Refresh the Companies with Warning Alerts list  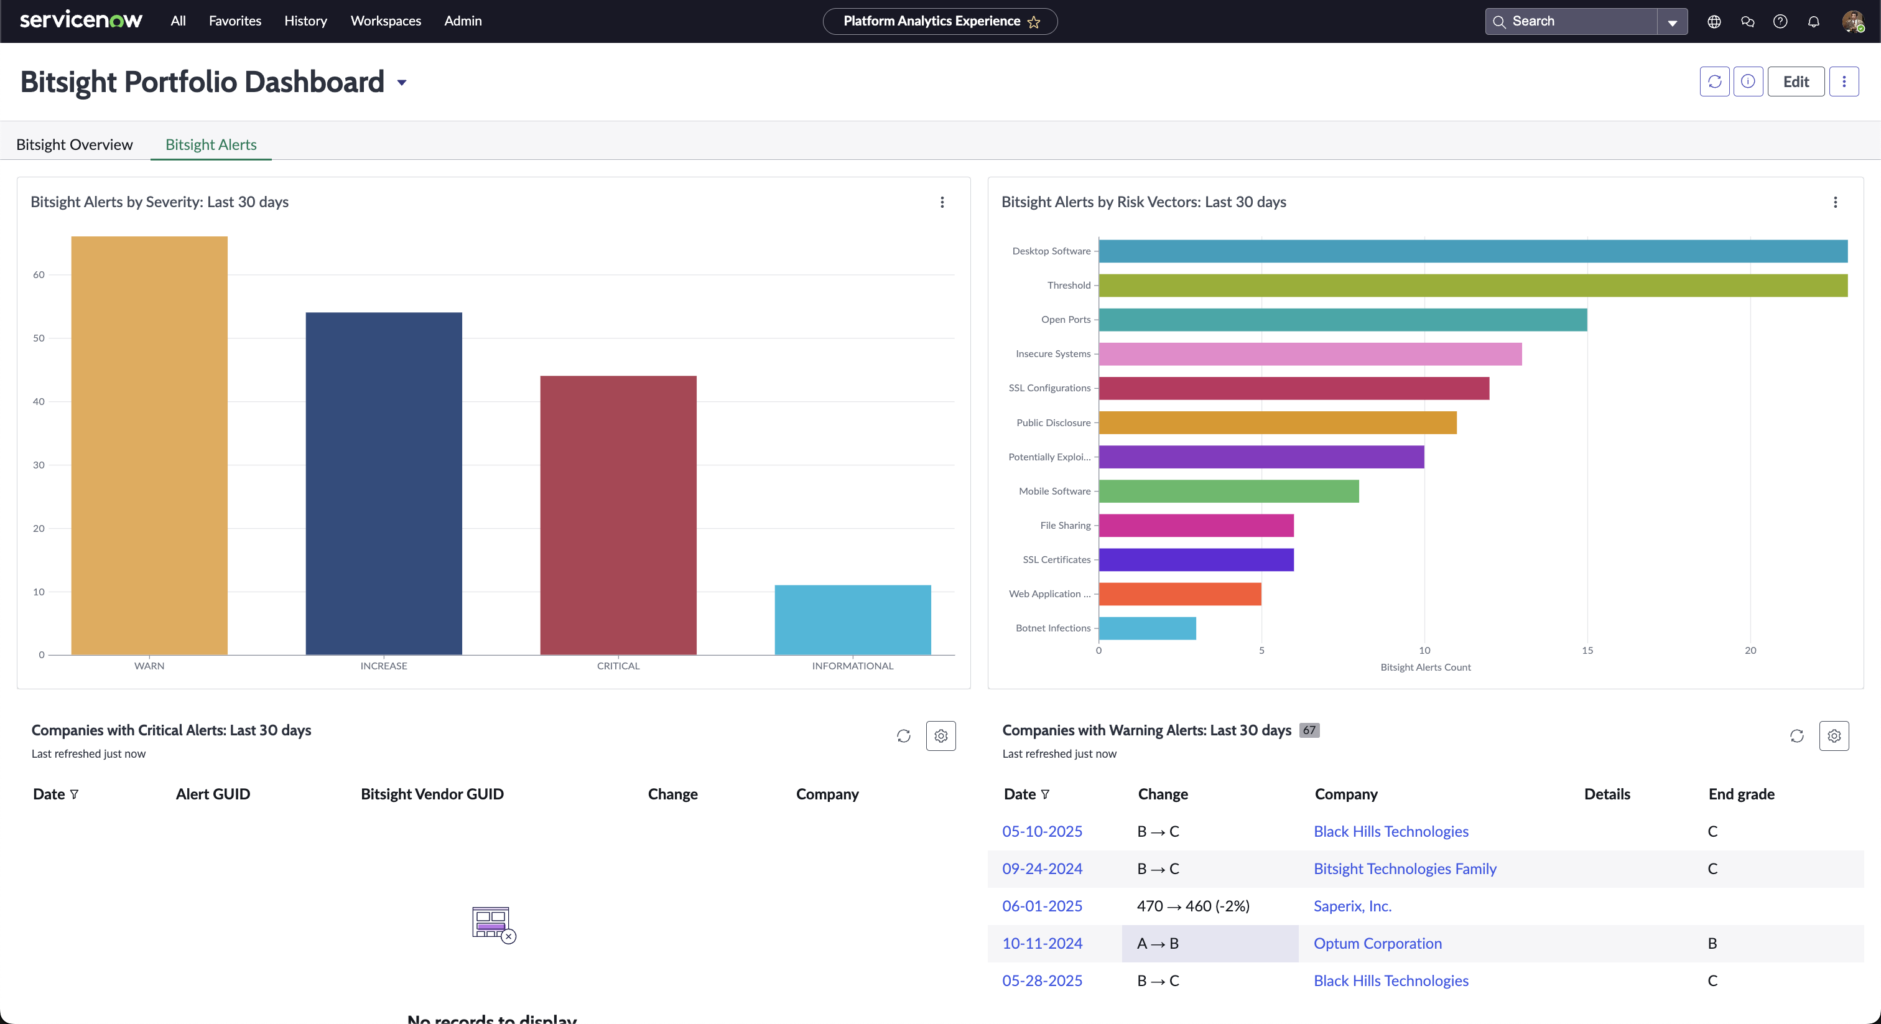[1796, 735]
